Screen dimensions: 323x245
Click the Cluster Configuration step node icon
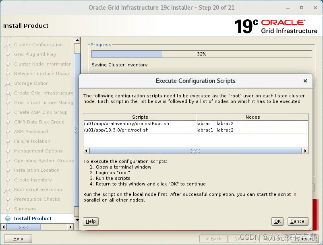[8, 45]
